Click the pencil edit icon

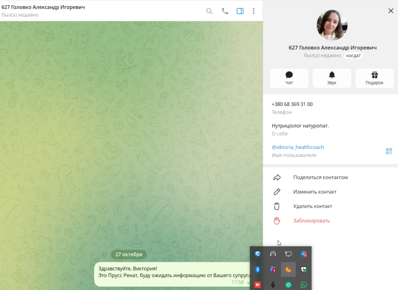[277, 192]
